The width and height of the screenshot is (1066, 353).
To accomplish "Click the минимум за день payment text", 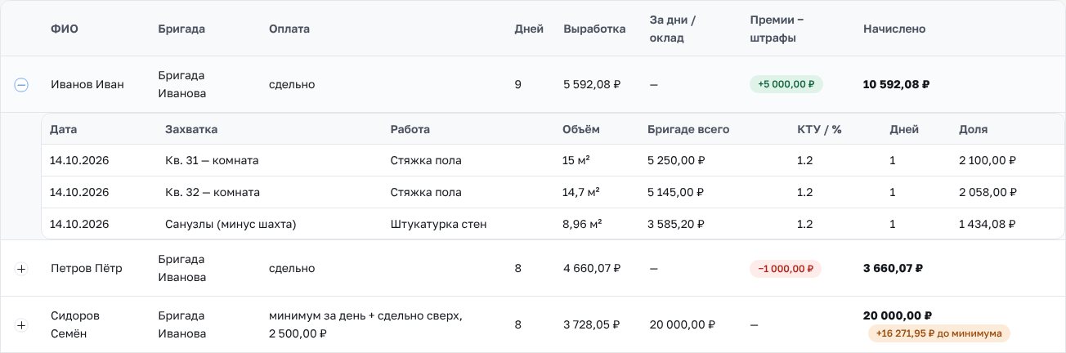I will click(365, 324).
